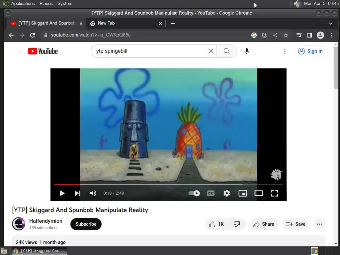Close the New Tab tab
Viewport: 340px width, 255px height.
coord(160,24)
